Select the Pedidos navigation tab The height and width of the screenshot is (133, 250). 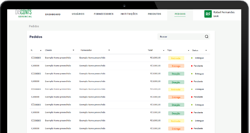pos(180,14)
